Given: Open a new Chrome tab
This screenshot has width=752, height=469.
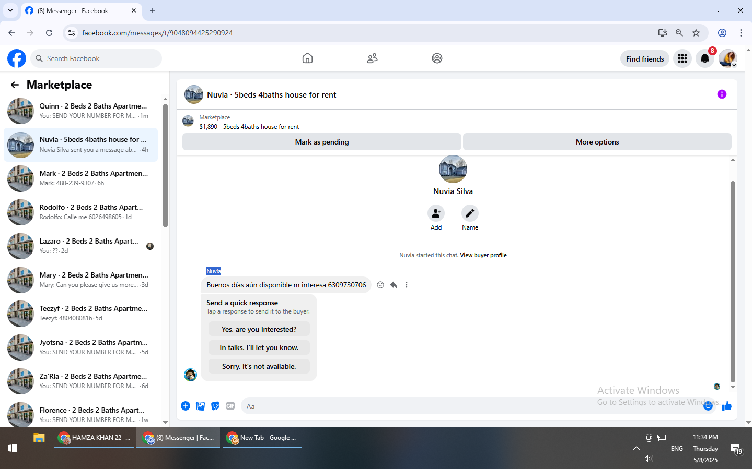Looking at the screenshot, I should [153, 10].
